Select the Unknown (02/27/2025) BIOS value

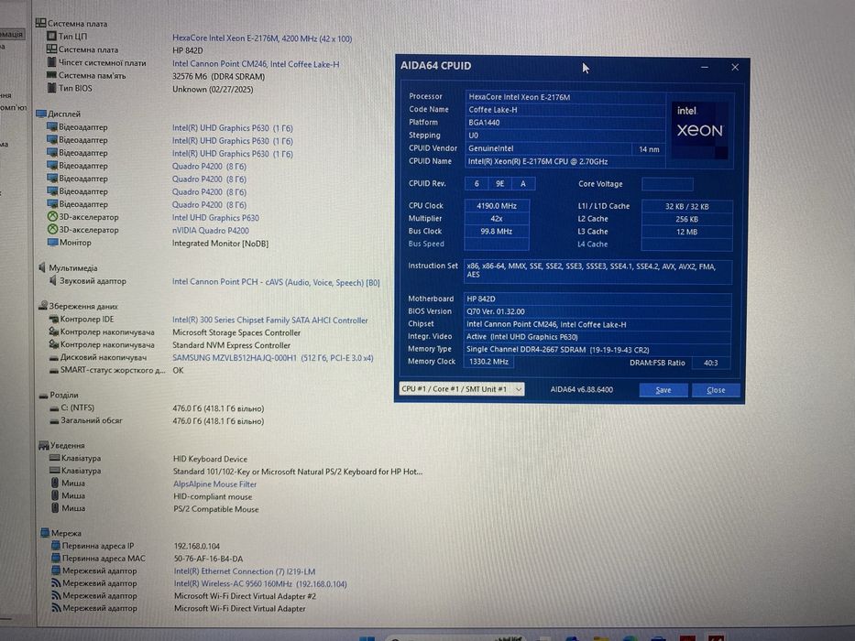[213, 90]
